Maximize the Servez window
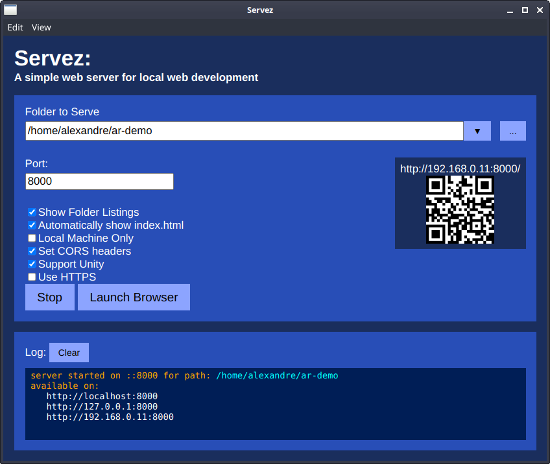 (525, 10)
